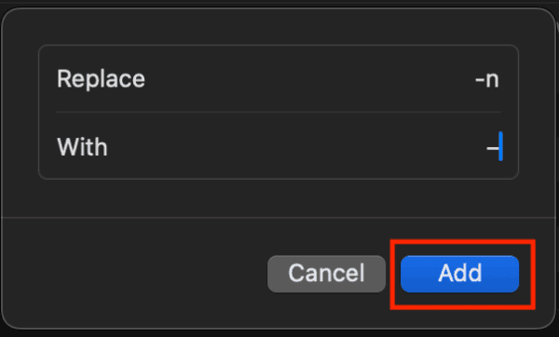Click the blue Add button

(459, 274)
